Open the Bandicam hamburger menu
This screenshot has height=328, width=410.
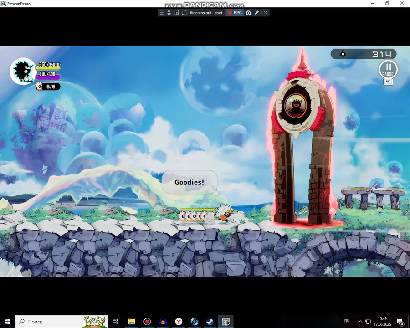click(162, 13)
